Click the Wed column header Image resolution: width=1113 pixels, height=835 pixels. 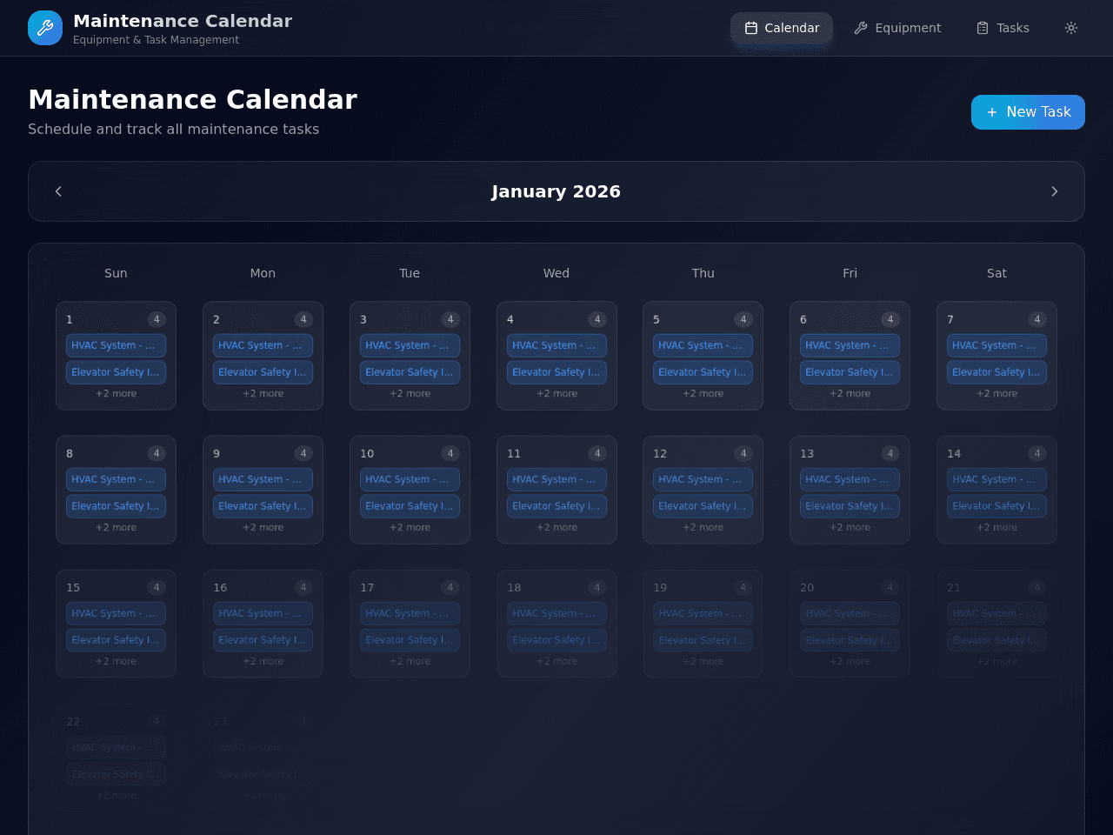(x=556, y=273)
